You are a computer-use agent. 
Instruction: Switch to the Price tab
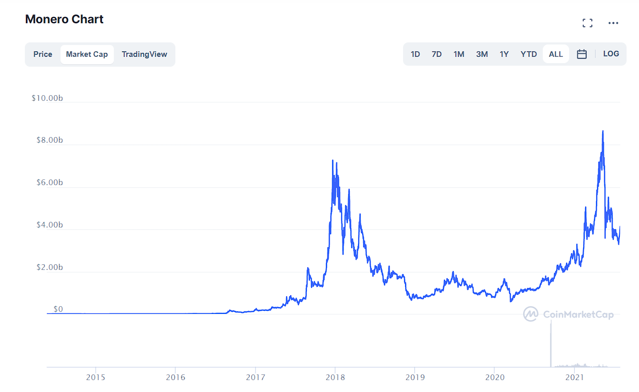43,54
